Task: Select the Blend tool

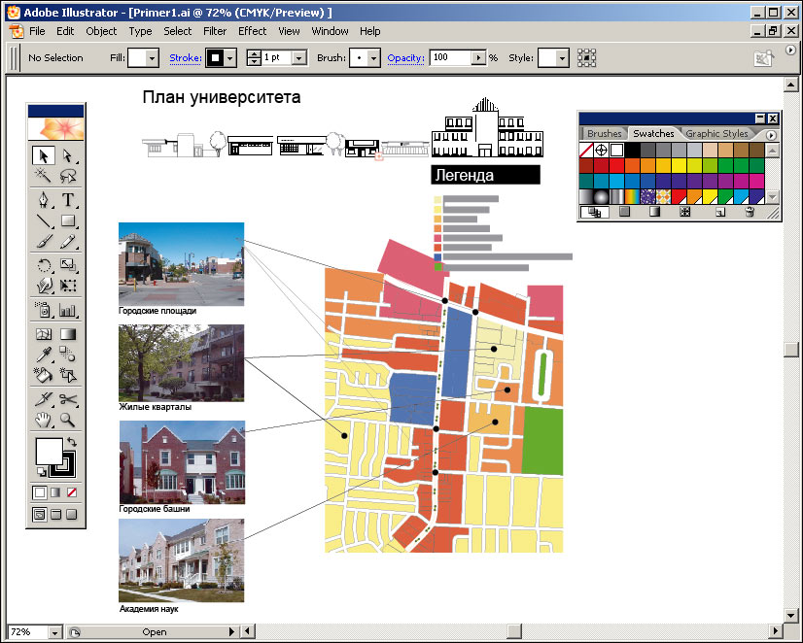Action: 68,354
